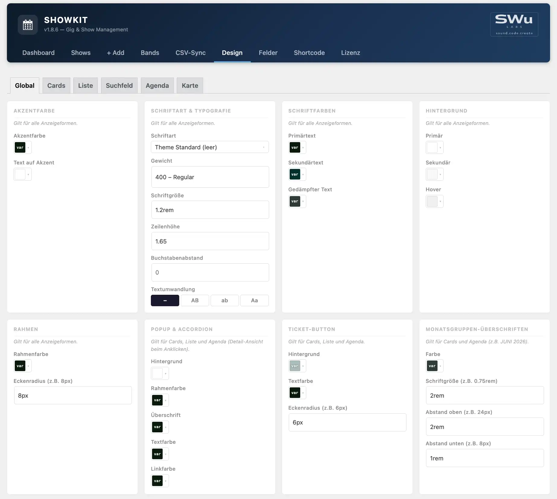557x499 pixels.
Task: Open Popup Hintergrund color swatch
Action: 160,373
